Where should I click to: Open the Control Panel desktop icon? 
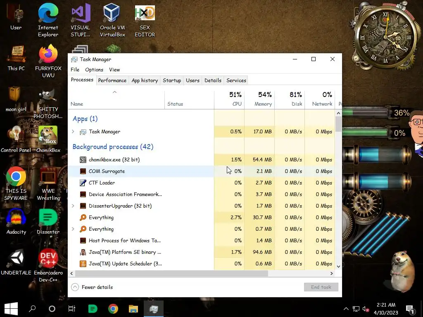16,140
